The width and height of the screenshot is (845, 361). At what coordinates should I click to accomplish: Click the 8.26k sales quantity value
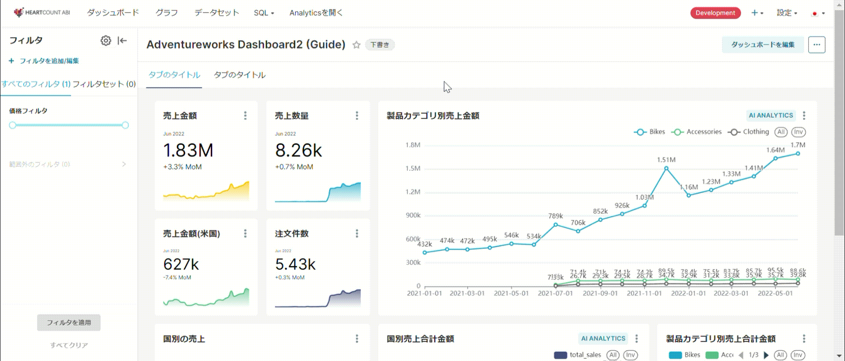pyautogui.click(x=299, y=151)
